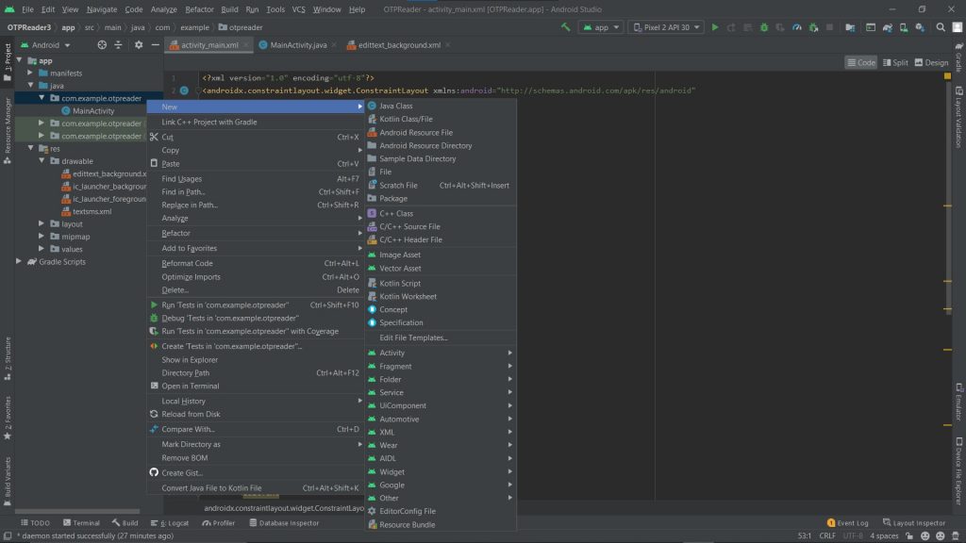Toggle the Structure side tool window
This screenshot has height=543, width=966.
click(x=8, y=358)
